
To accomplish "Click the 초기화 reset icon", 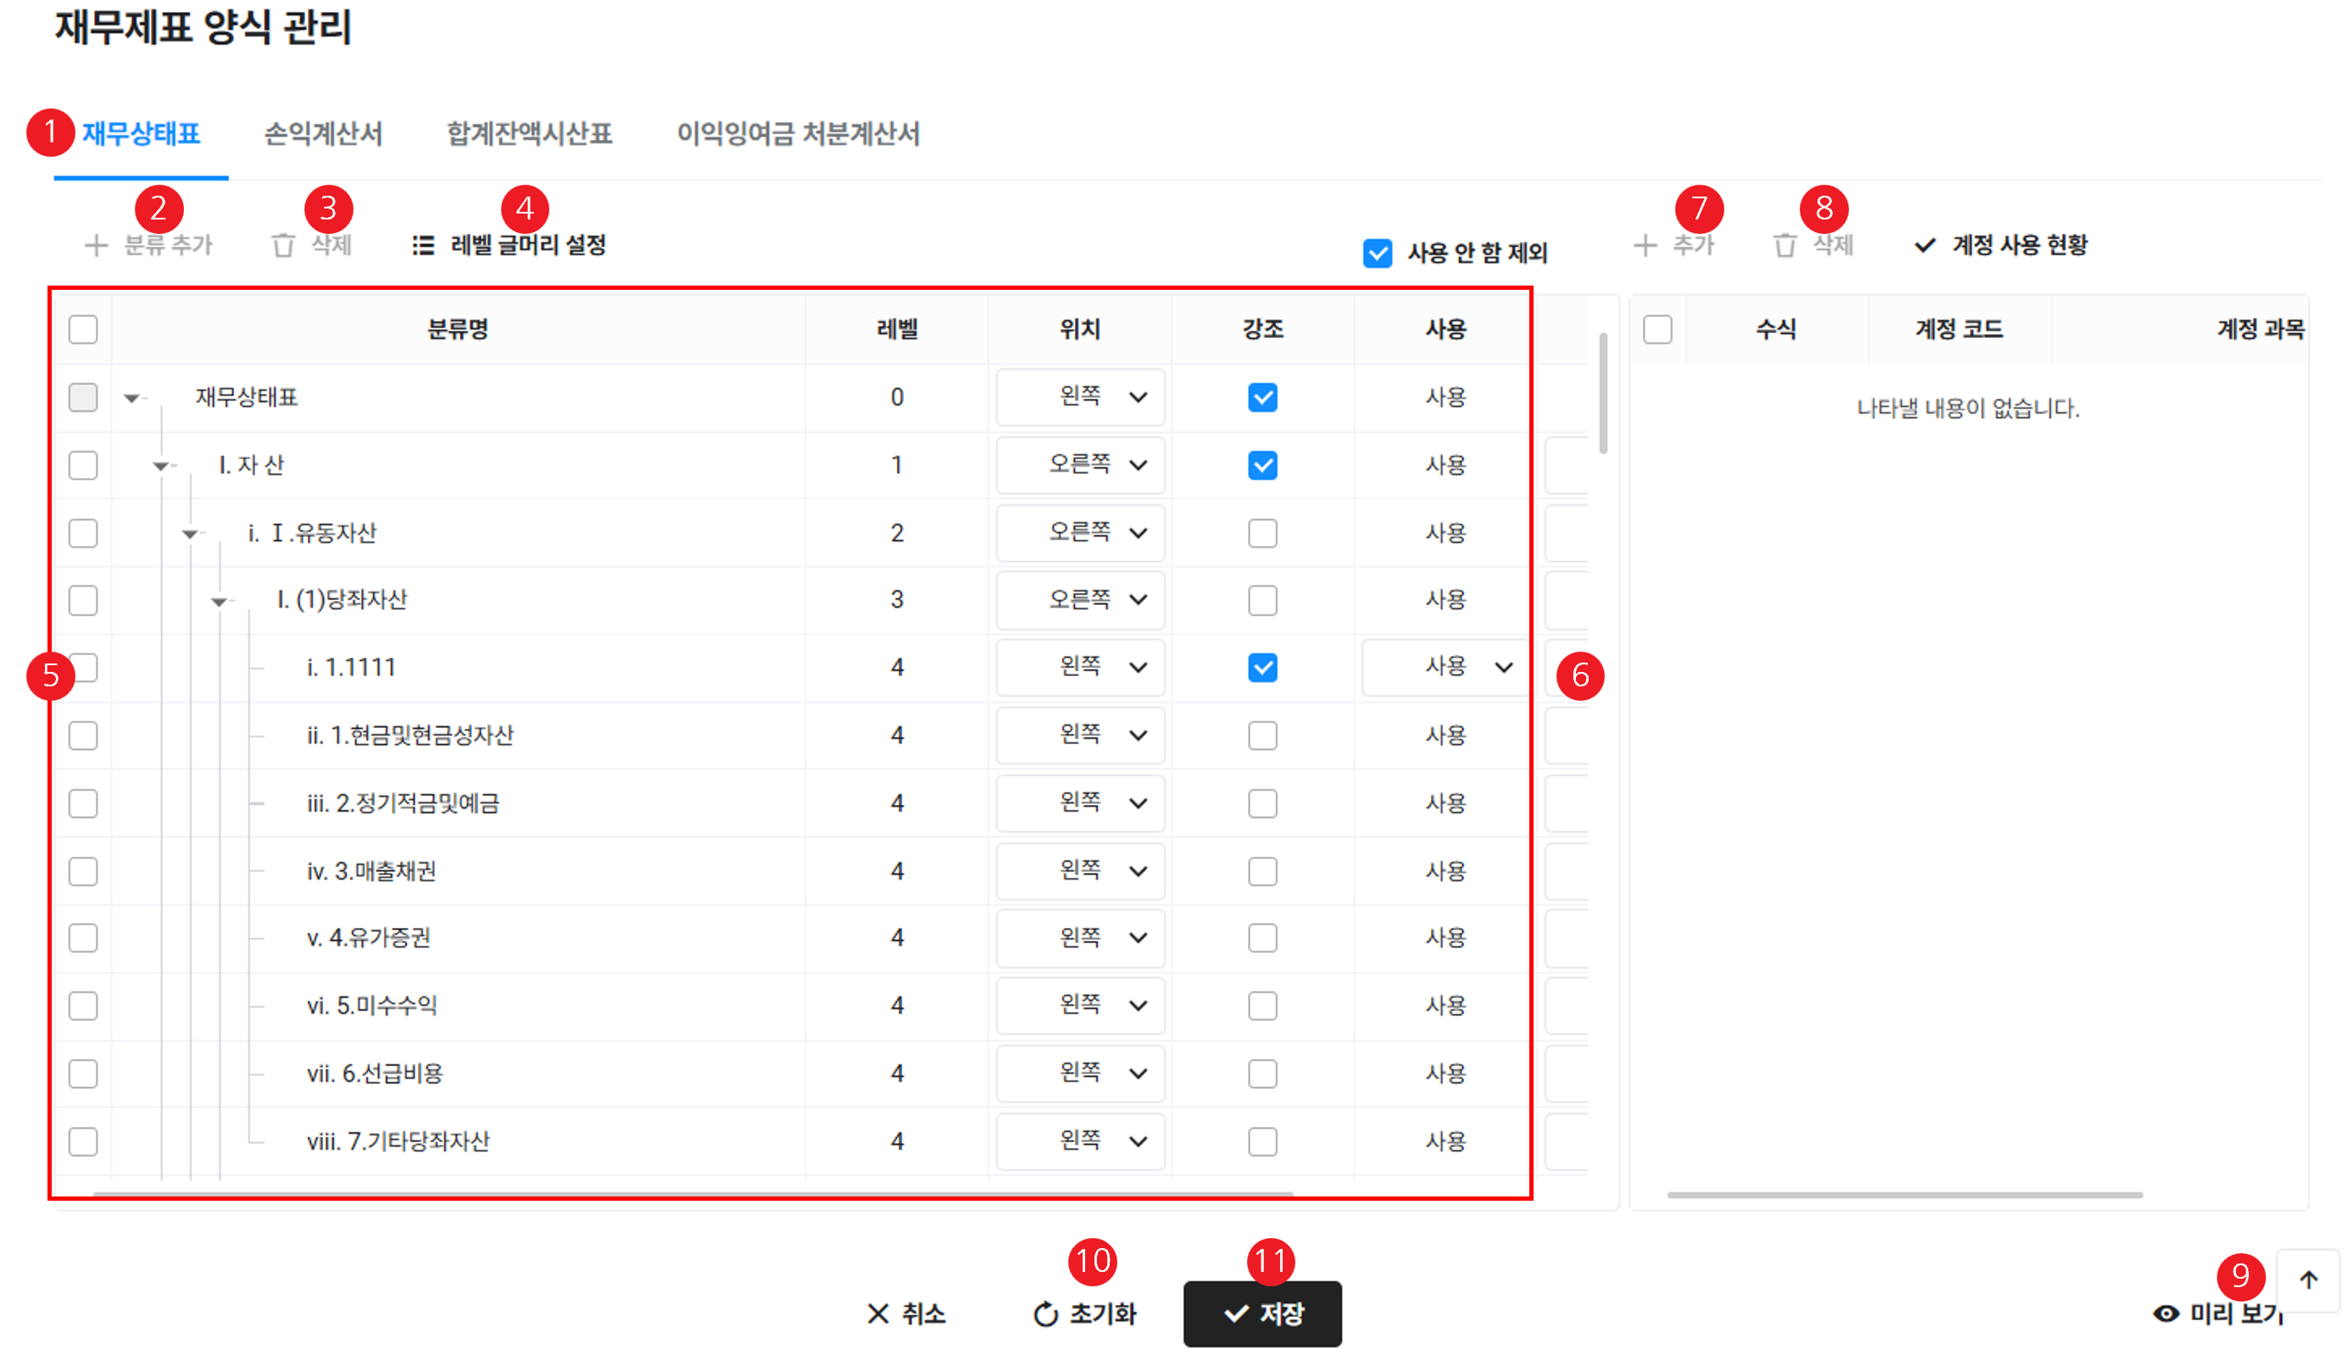I will (1045, 1313).
